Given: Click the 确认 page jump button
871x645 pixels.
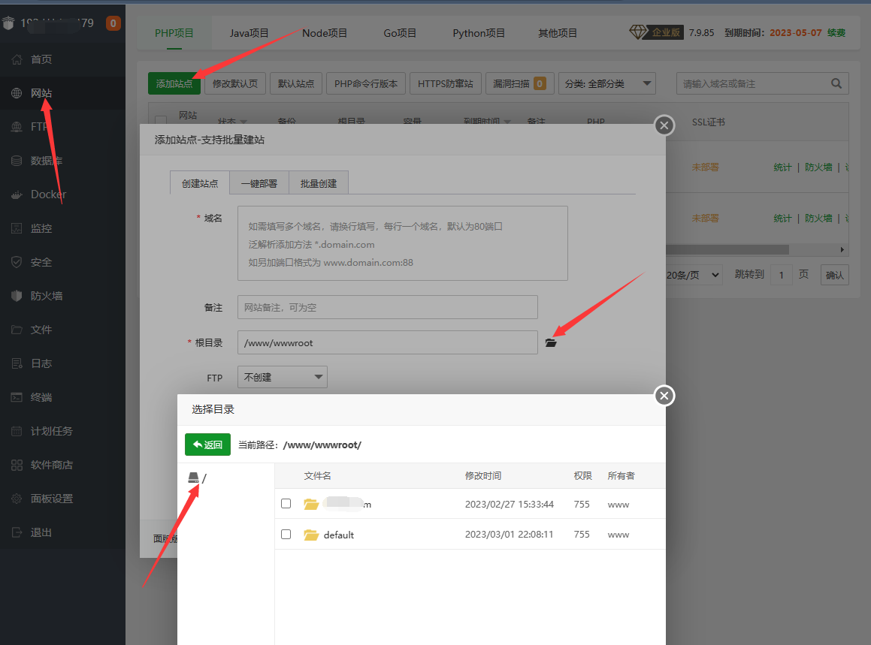Looking at the screenshot, I should [834, 275].
